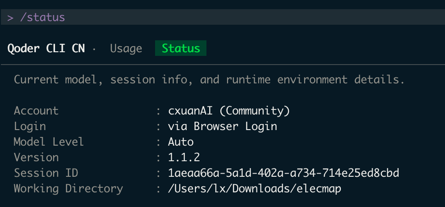Image resolution: width=445 pixels, height=207 pixels.
Task: Switch to the Usage tab
Action: (126, 49)
